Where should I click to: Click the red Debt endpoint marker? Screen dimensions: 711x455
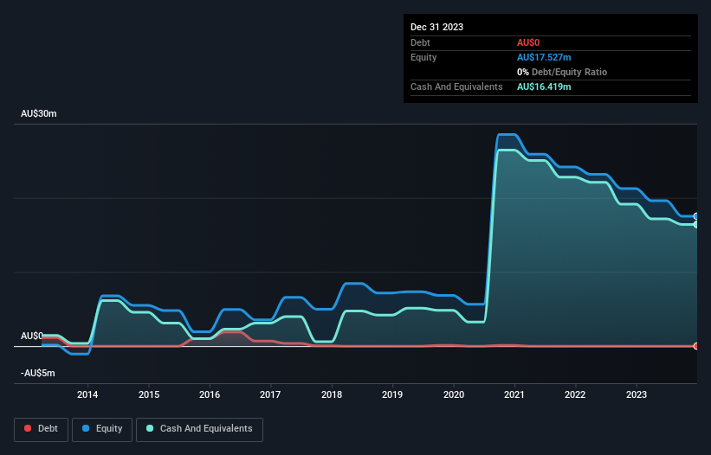[x=696, y=346]
